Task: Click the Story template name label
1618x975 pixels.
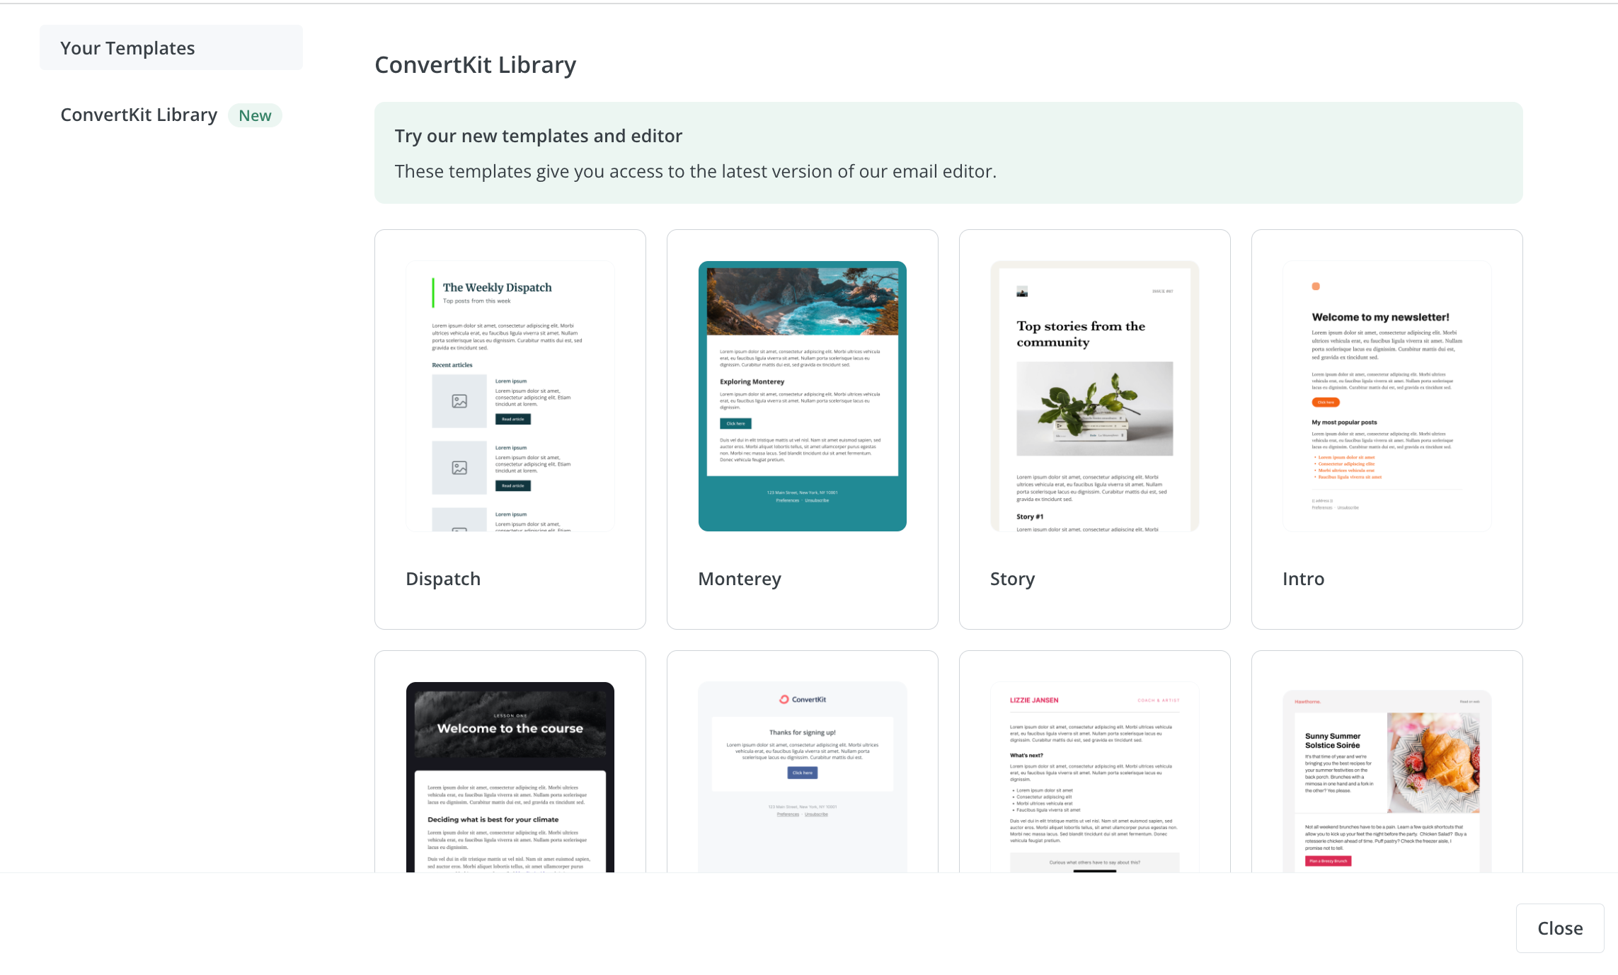Action: pyautogui.click(x=1012, y=579)
